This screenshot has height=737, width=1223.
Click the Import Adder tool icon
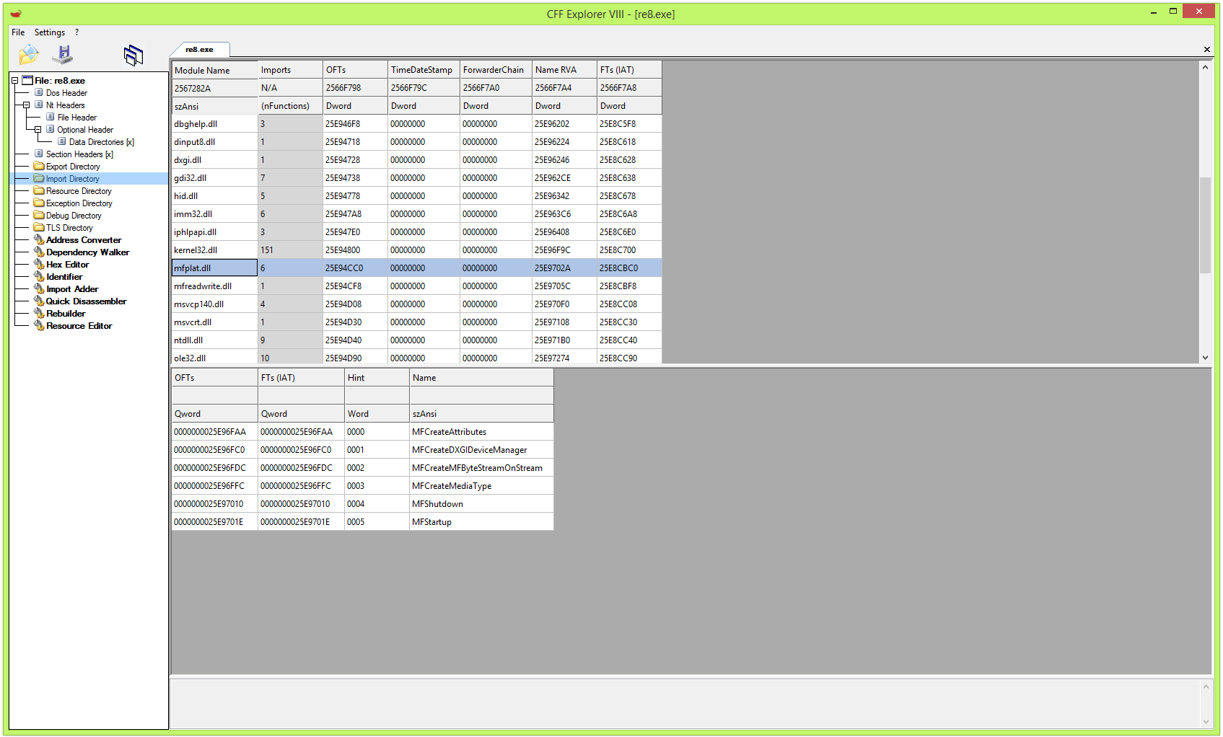click(x=39, y=289)
